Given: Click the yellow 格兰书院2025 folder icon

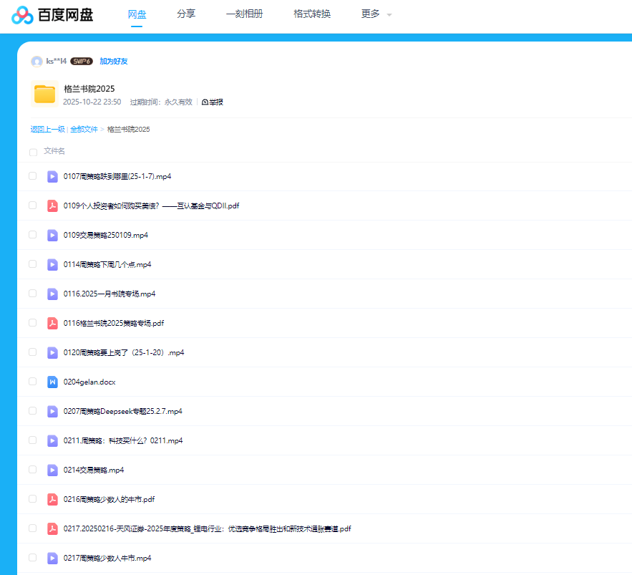Looking at the screenshot, I should pos(44,95).
